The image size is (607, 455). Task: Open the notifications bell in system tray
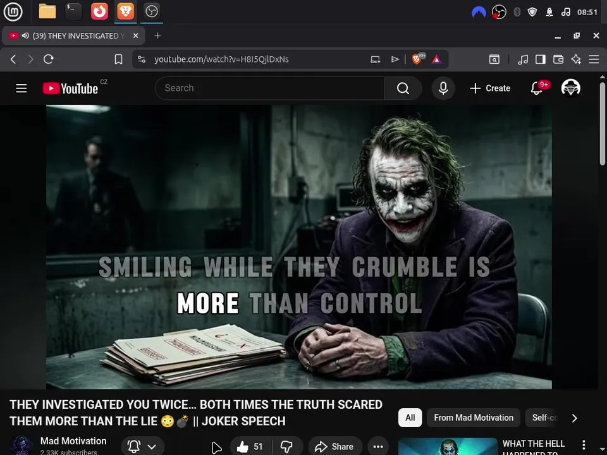click(549, 13)
